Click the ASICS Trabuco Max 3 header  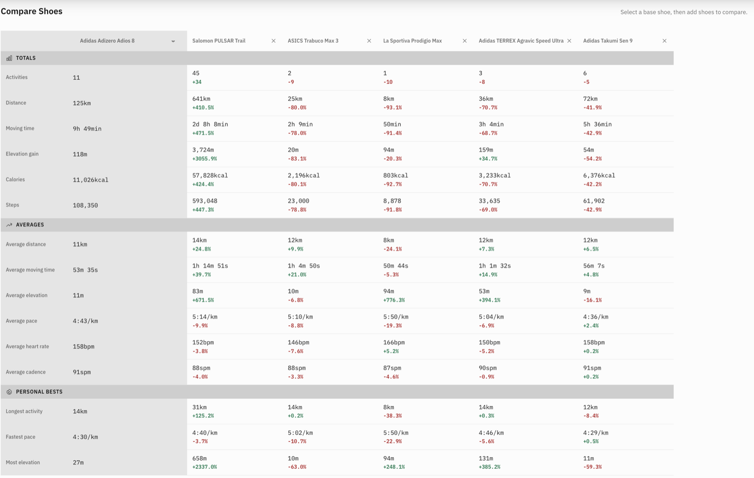click(313, 41)
